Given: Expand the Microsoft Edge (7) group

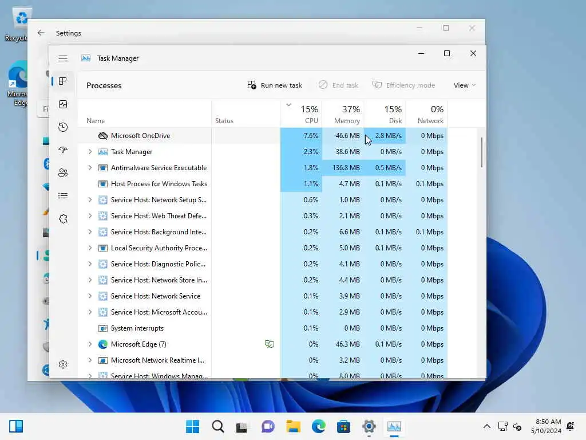Looking at the screenshot, I should tap(90, 344).
